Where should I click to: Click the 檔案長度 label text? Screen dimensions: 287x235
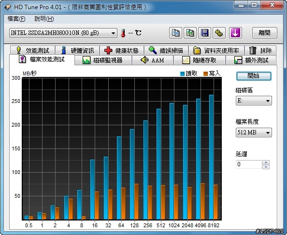247,122
